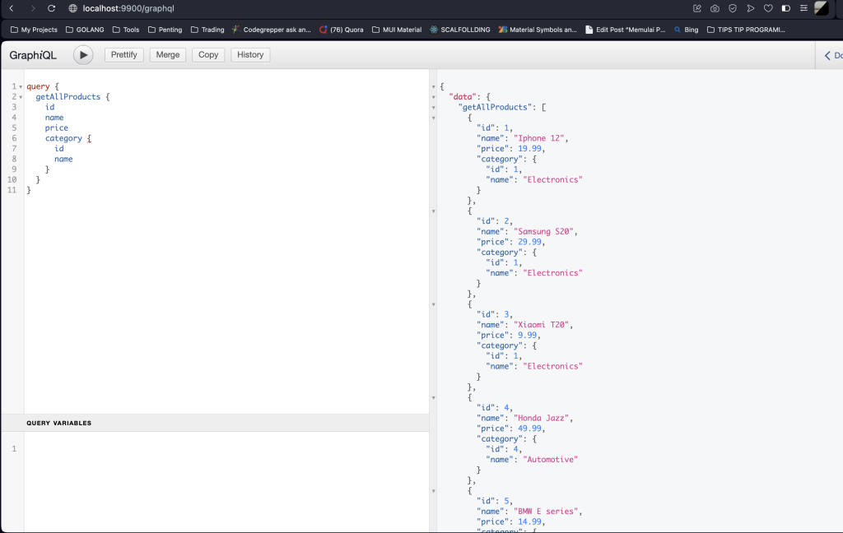Viewport: 843px width, 533px height.
Task: Click the localhost:9900/graphql address bar
Action: point(128,8)
